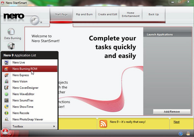Minimize the Nero StartSmart window
The width and height of the screenshot is (194, 137).
click(x=173, y=2)
